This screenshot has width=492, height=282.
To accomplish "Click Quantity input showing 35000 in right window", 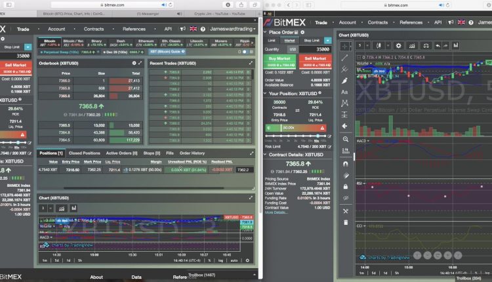I will pyautogui.click(x=315, y=49).
